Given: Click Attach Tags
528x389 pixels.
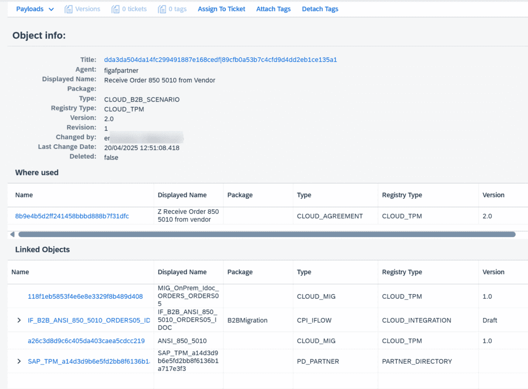Looking at the screenshot, I should click(x=273, y=9).
